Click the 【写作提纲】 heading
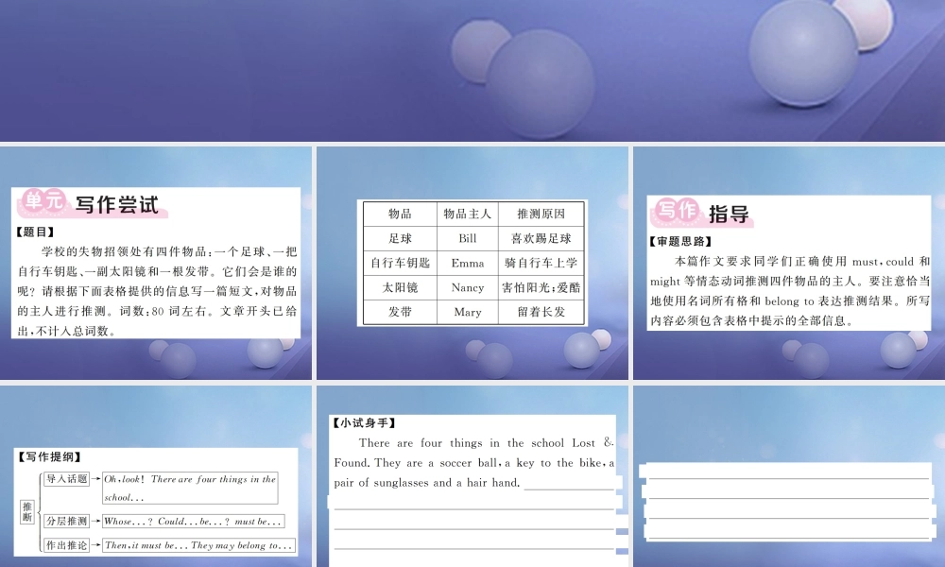This screenshot has height=567, width=945. 49,456
